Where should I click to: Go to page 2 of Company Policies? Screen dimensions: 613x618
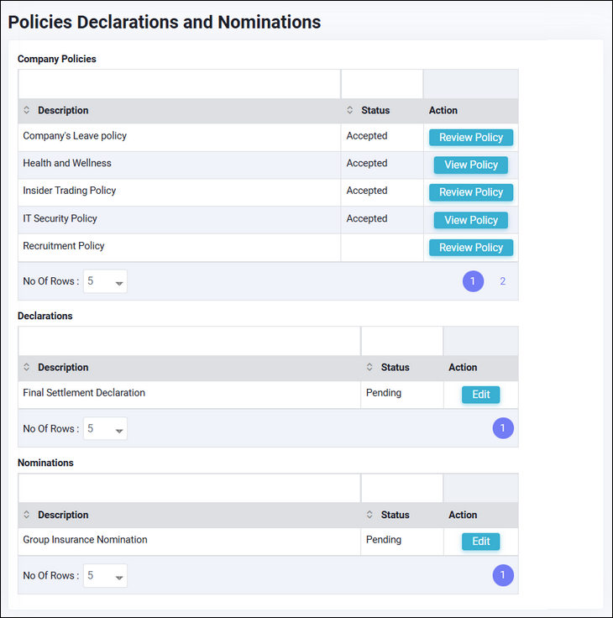click(x=503, y=281)
